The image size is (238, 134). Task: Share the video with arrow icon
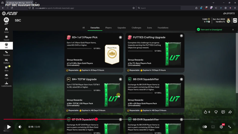pyautogui.click(x=230, y=112)
